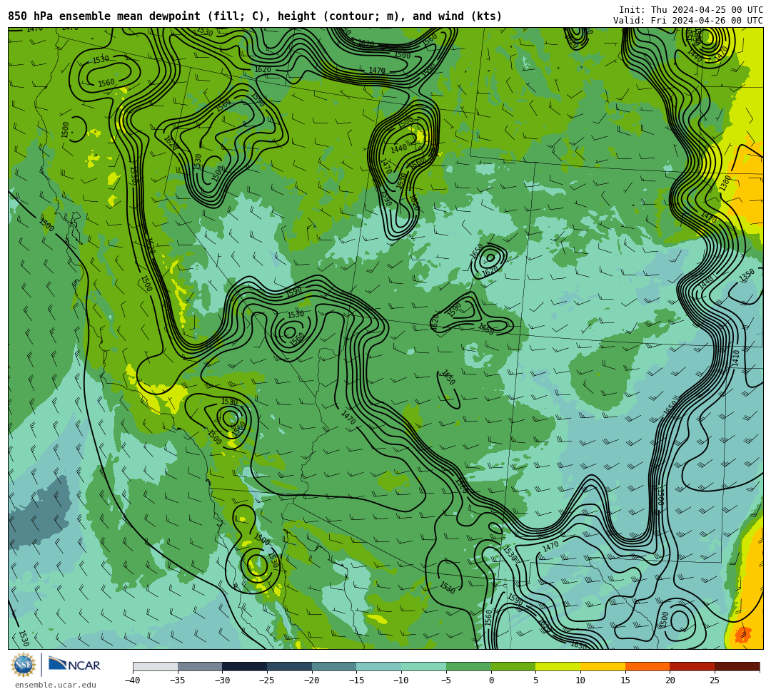Image resolution: width=771 pixels, height=694 pixels.
Task: Click the 15 colorbar tick label
Action: 625,680
